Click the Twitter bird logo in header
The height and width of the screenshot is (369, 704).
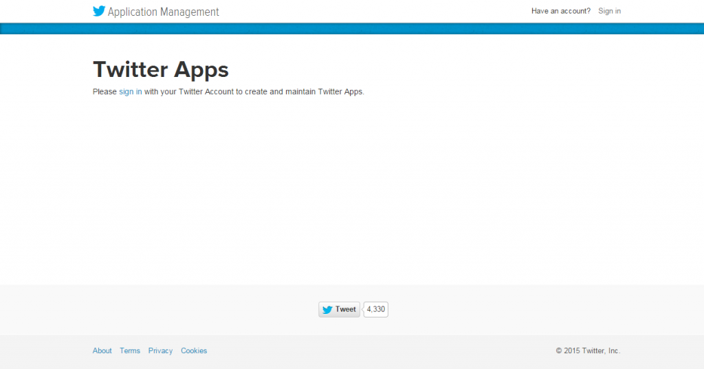[x=99, y=11]
